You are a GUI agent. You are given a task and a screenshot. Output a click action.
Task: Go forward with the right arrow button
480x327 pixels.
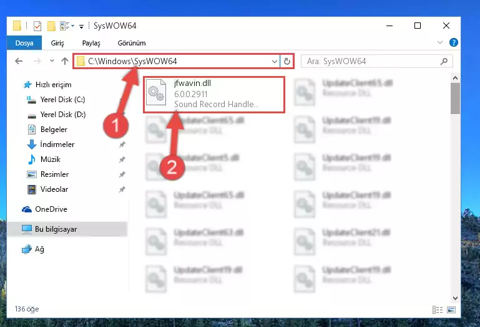click(37, 61)
